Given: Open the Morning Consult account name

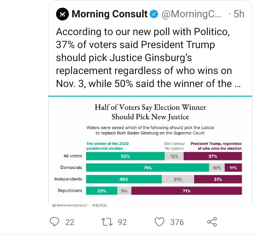Looking at the screenshot, I should pyautogui.click(x=110, y=14).
